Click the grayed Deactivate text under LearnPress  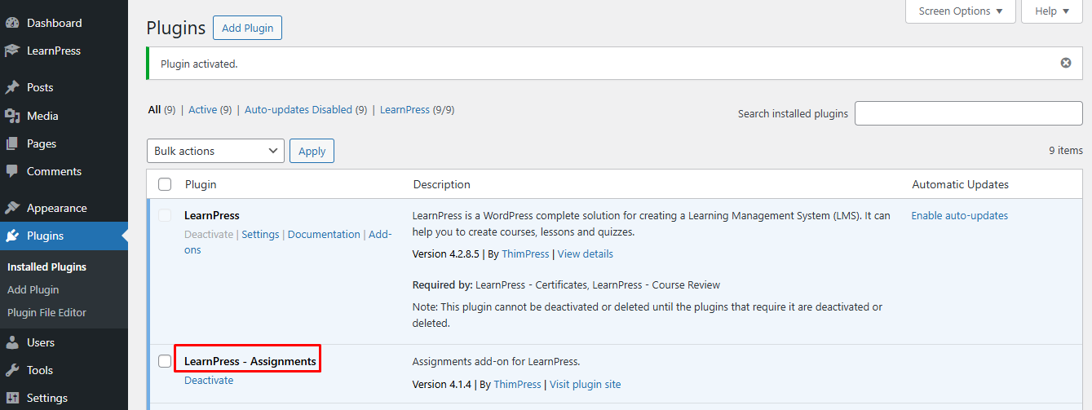point(209,234)
